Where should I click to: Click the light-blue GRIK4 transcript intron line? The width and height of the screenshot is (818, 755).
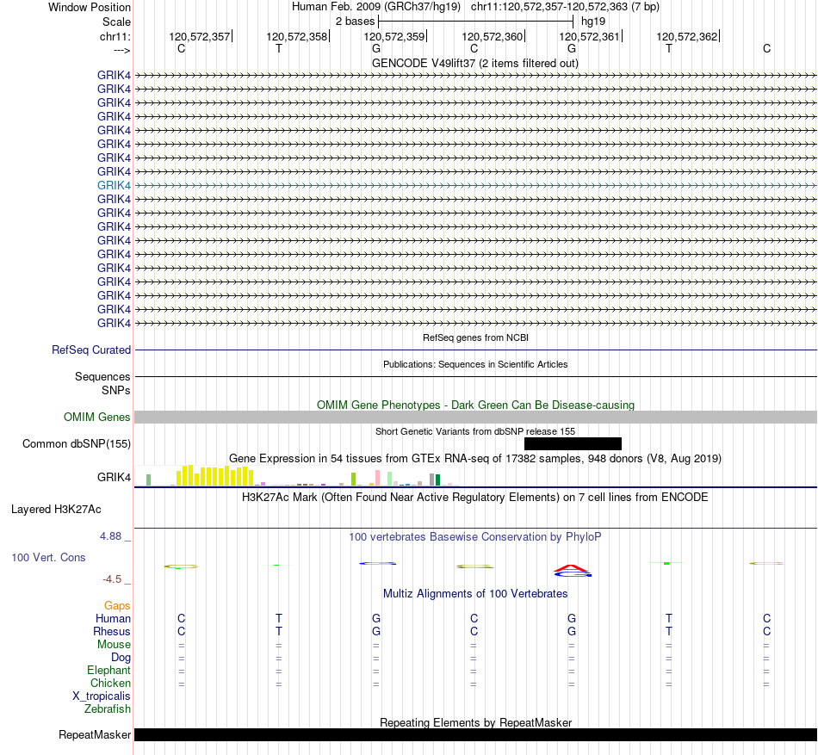[476, 185]
